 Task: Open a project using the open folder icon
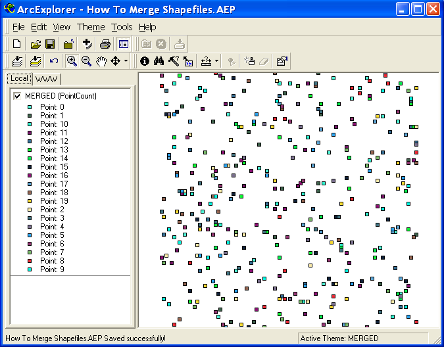coord(36,44)
